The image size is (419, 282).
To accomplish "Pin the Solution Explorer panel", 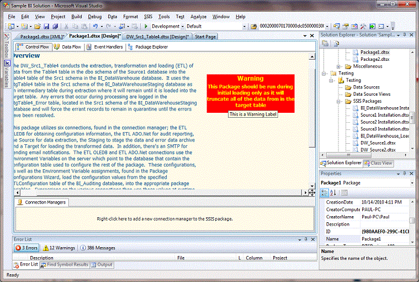I will tap(405, 35).
